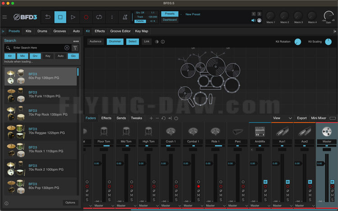Toggle the Drummer view button

coord(115,41)
